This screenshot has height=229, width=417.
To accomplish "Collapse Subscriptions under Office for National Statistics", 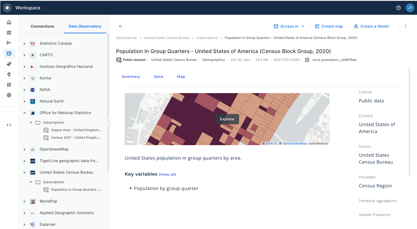I will pos(31,123).
